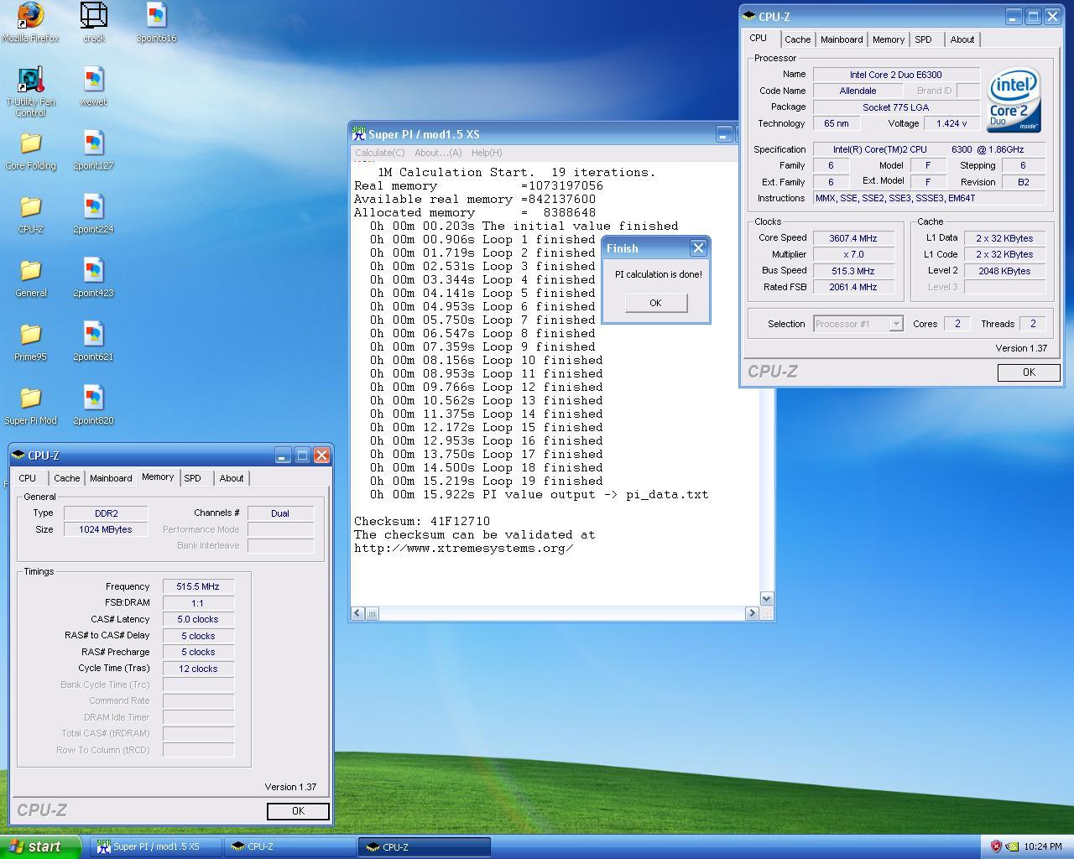Click the NVIDIA tray icon
This screenshot has width=1074, height=859.
tap(1012, 846)
